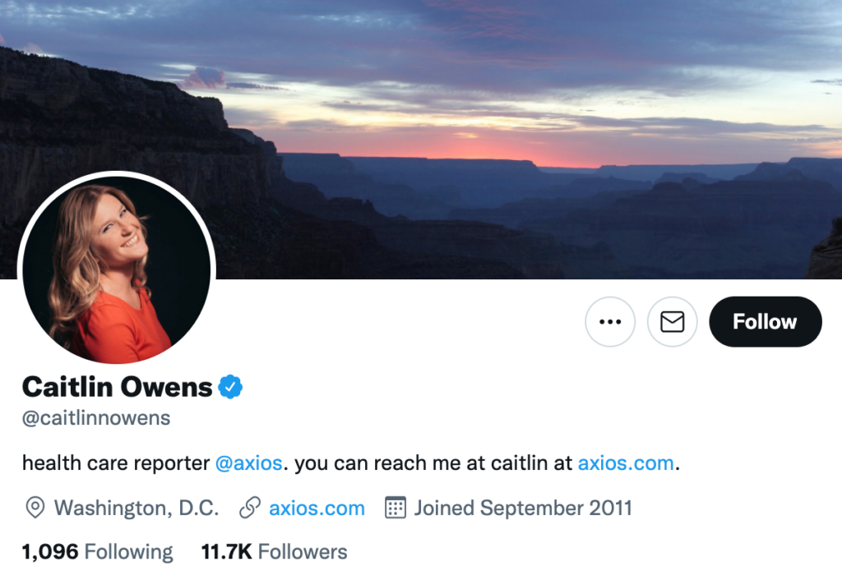This screenshot has width=842, height=580.
Task: Select the Joined September 2011 text
Action: pyautogui.click(x=522, y=508)
